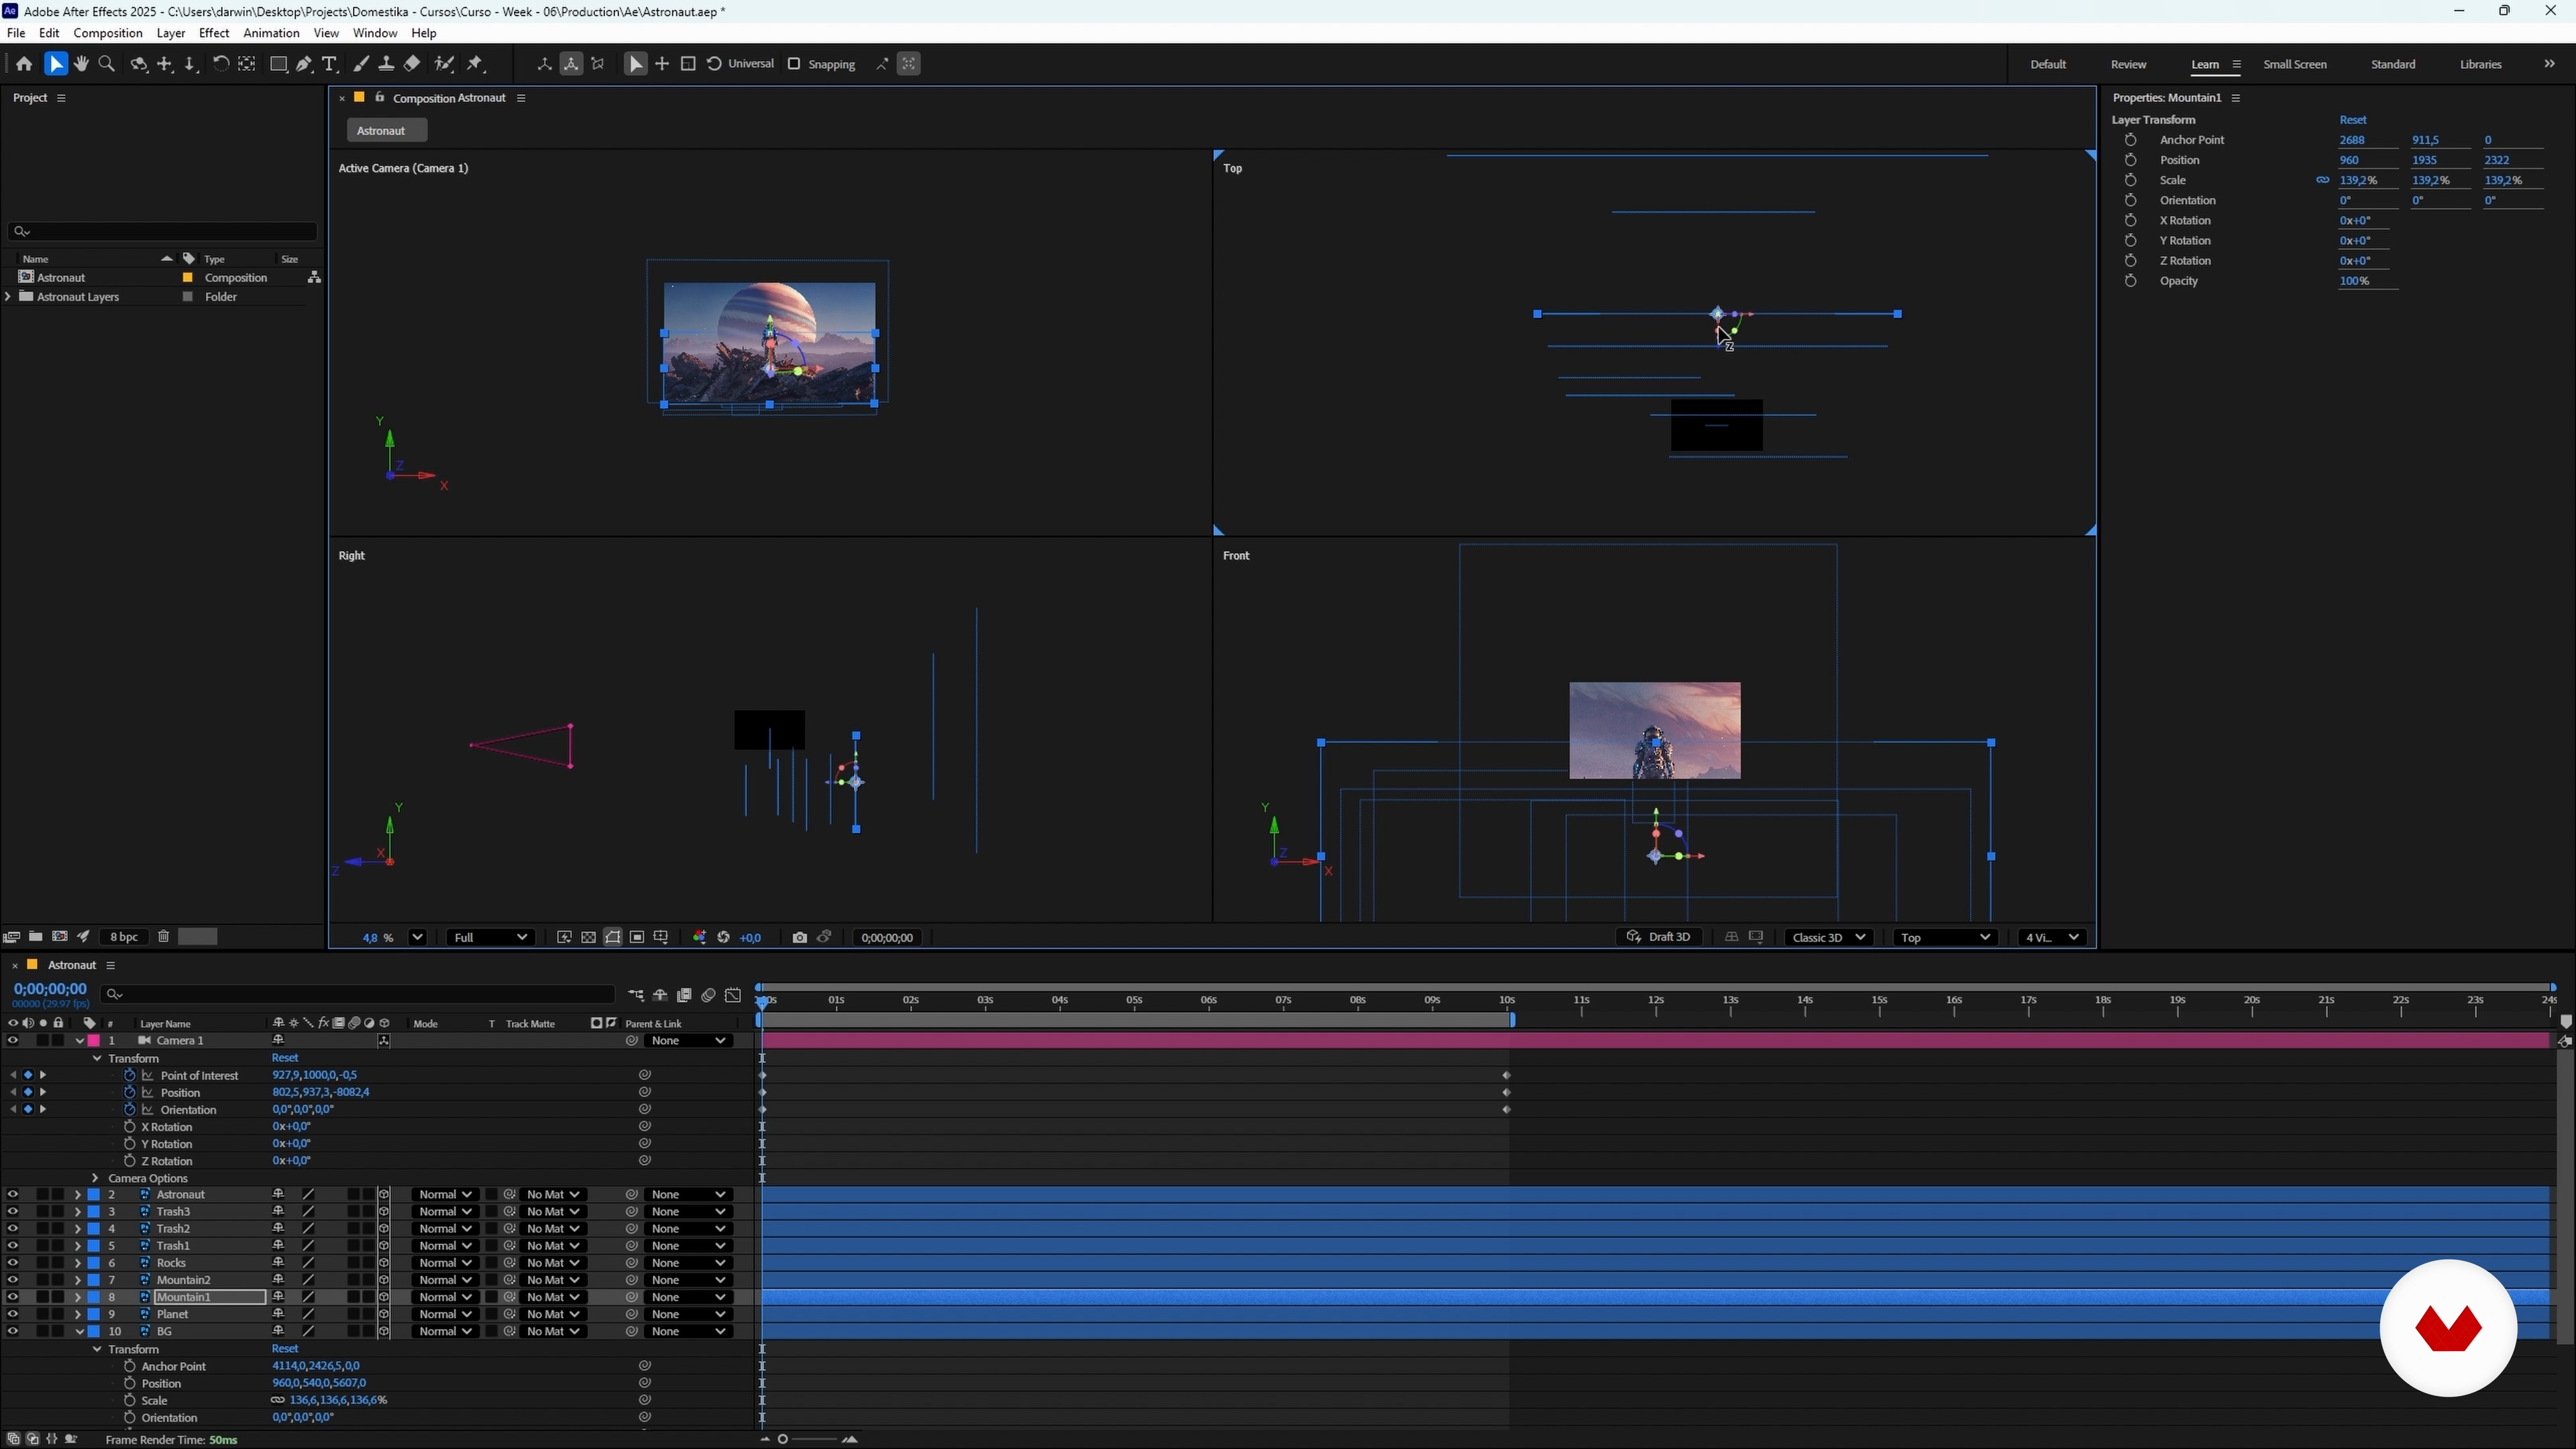Enable the Snapping checkbox
This screenshot has width=2576, height=1449.
tap(794, 64)
